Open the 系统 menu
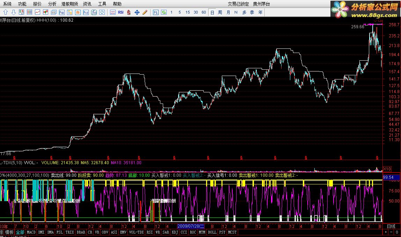The height and width of the screenshot is (237, 401). [7, 4]
